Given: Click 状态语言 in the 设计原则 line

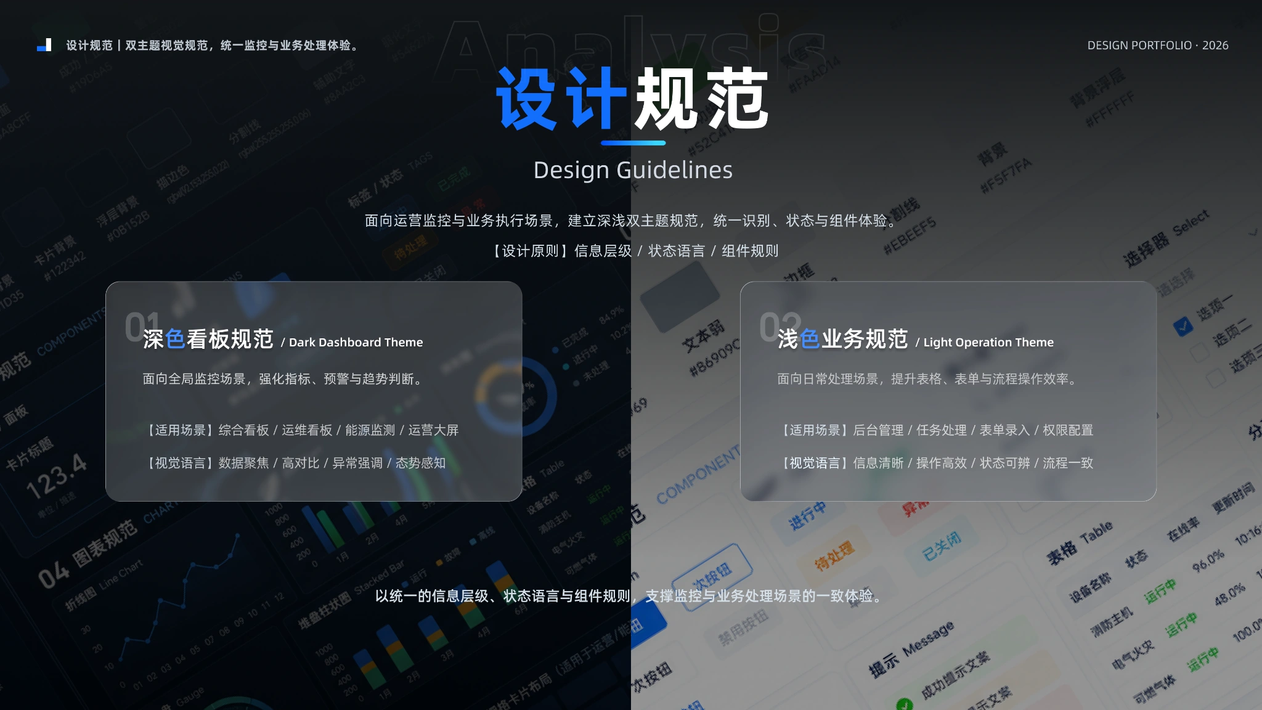Looking at the screenshot, I should [x=677, y=251].
